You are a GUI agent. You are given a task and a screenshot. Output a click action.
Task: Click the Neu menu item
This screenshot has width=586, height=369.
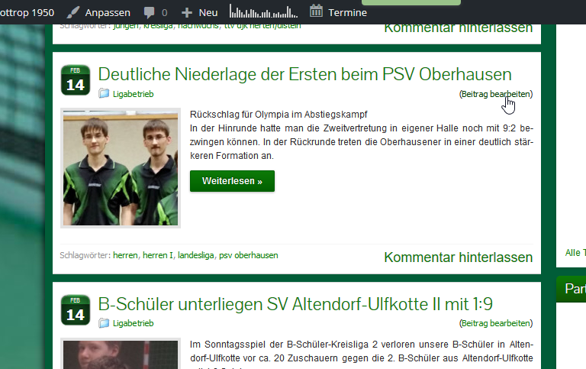[208, 12]
